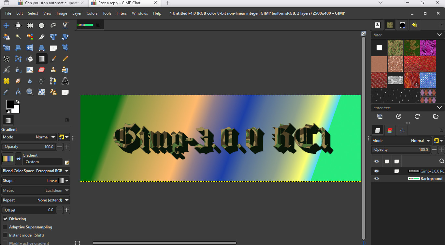Open the Repeat None (extend) dropdown
Viewport: 445px width, 245px height.
(x=36, y=200)
